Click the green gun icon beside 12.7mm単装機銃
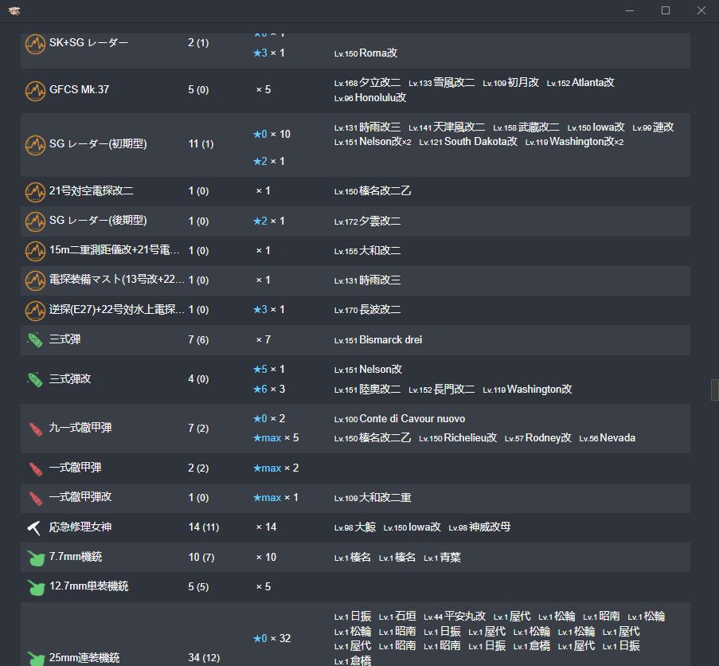Image resolution: width=719 pixels, height=666 pixels. pos(36,588)
